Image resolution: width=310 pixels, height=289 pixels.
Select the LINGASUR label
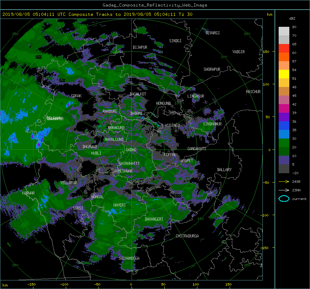pyautogui.click(x=196, y=96)
